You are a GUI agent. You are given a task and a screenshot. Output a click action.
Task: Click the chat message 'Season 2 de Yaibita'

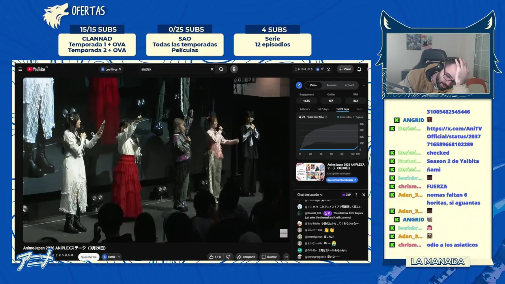(x=453, y=161)
